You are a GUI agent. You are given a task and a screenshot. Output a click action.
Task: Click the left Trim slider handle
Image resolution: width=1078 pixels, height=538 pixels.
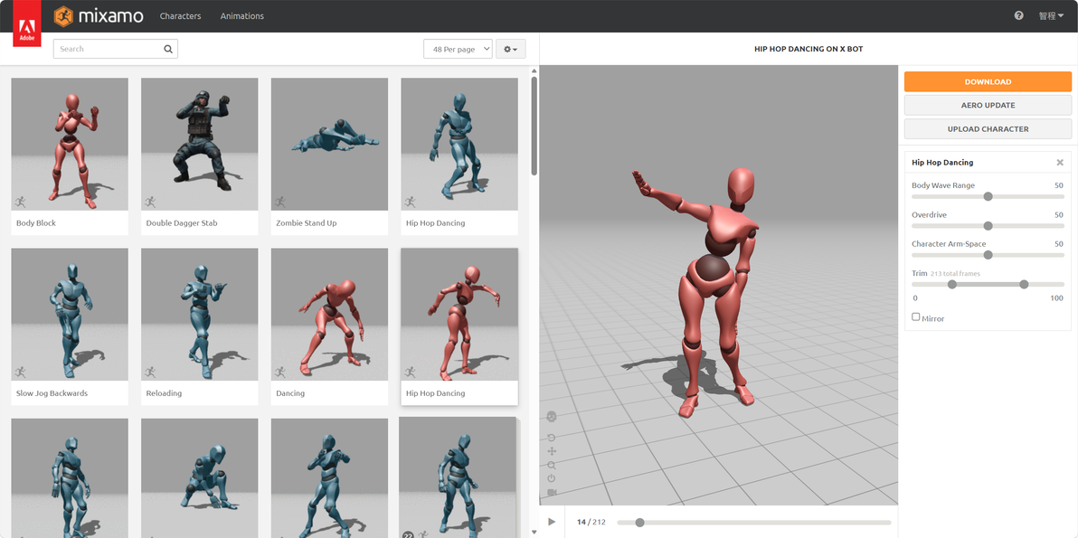click(x=952, y=285)
